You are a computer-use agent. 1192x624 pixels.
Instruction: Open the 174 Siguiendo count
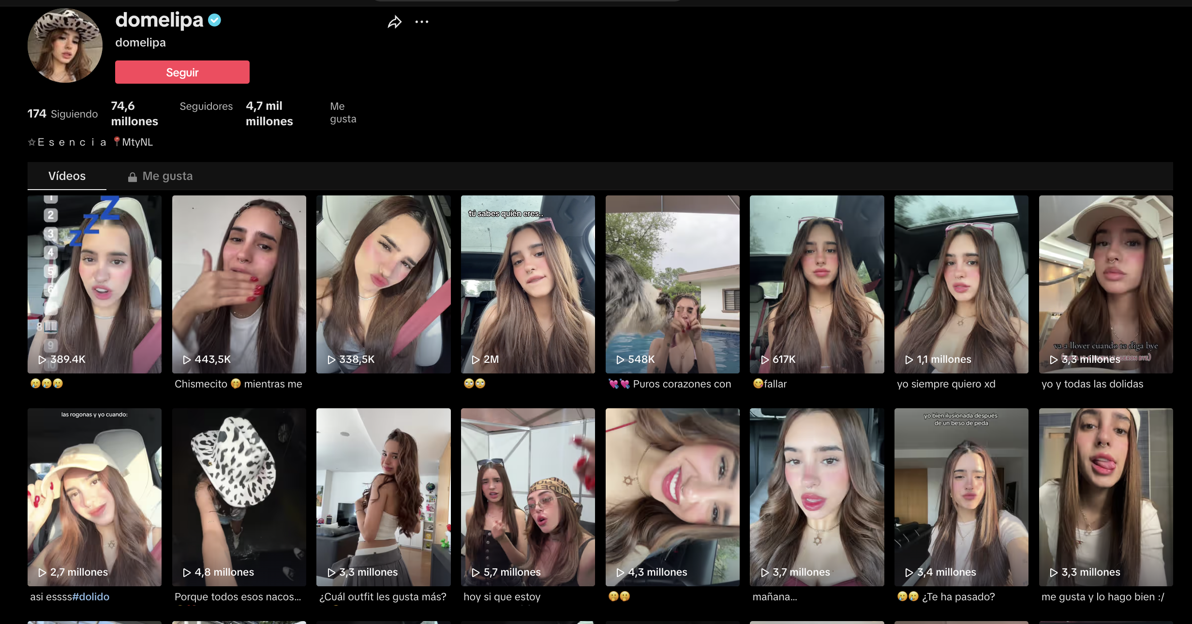[x=62, y=114]
